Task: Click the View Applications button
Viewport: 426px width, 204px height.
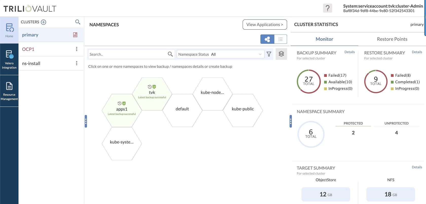Action: (x=264, y=25)
